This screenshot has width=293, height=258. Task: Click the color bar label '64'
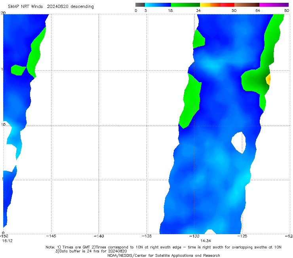(258, 11)
